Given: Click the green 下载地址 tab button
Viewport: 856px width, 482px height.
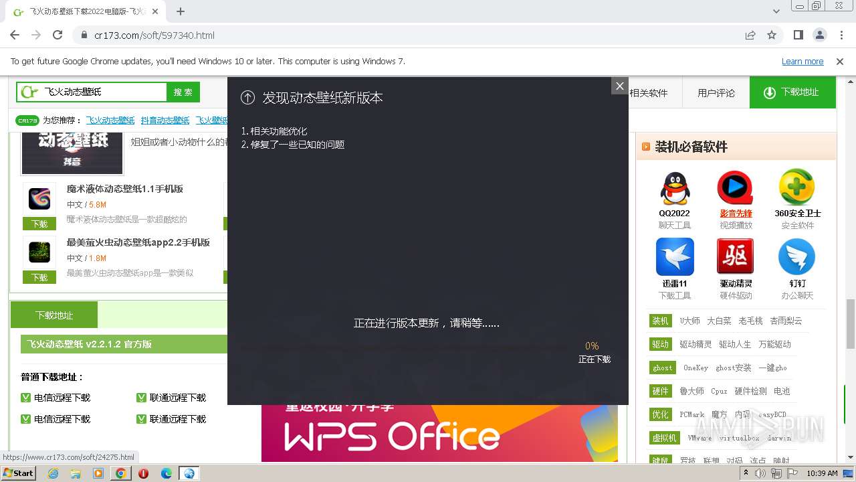Looking at the screenshot, I should point(792,92).
